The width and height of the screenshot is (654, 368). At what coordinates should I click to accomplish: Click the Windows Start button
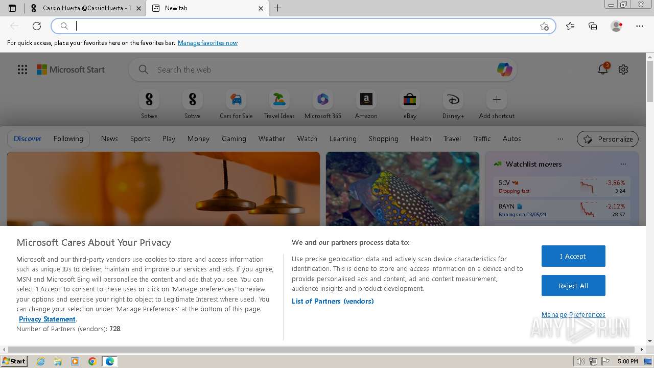coord(14,361)
